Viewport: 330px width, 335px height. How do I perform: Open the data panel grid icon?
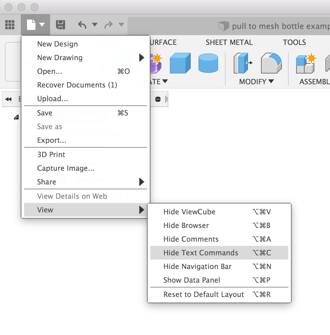(x=10, y=25)
